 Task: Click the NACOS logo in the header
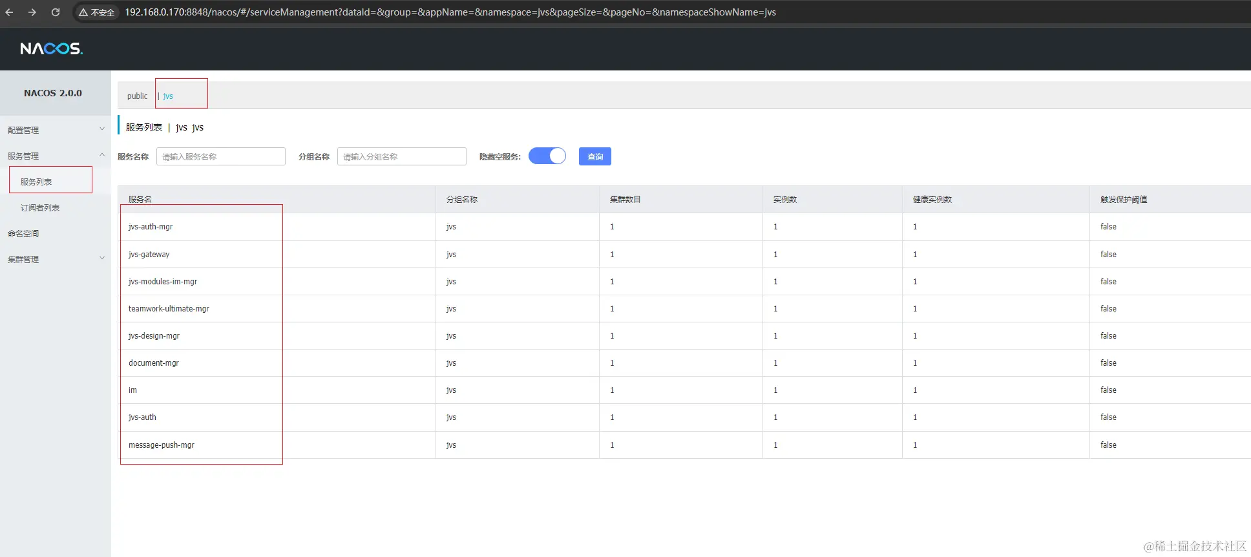point(52,48)
